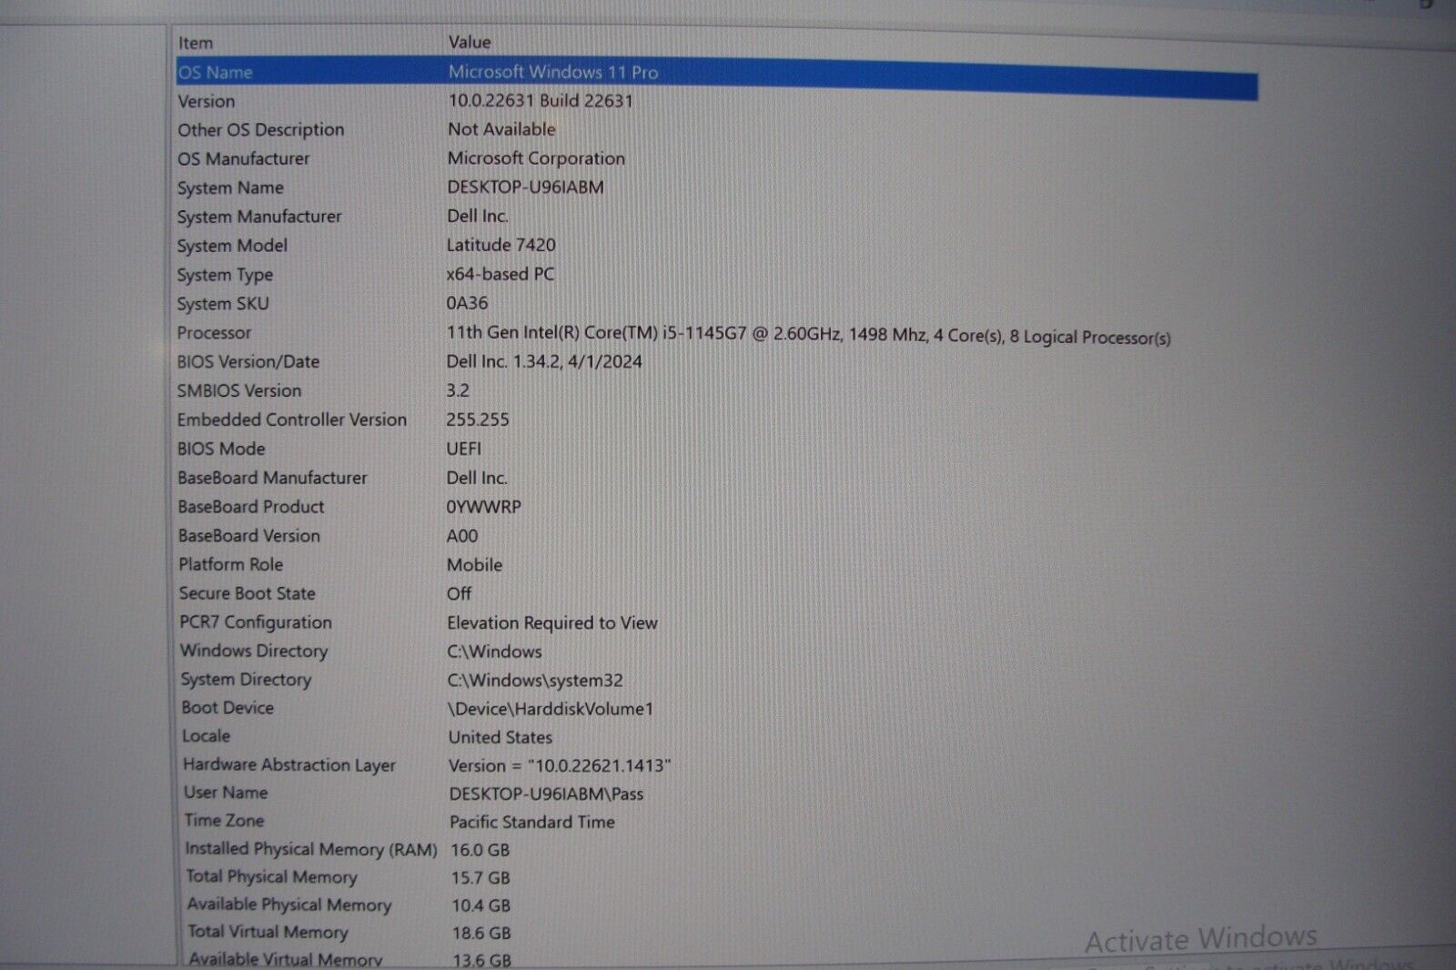Select the BIOS Mode row label

coord(221,449)
